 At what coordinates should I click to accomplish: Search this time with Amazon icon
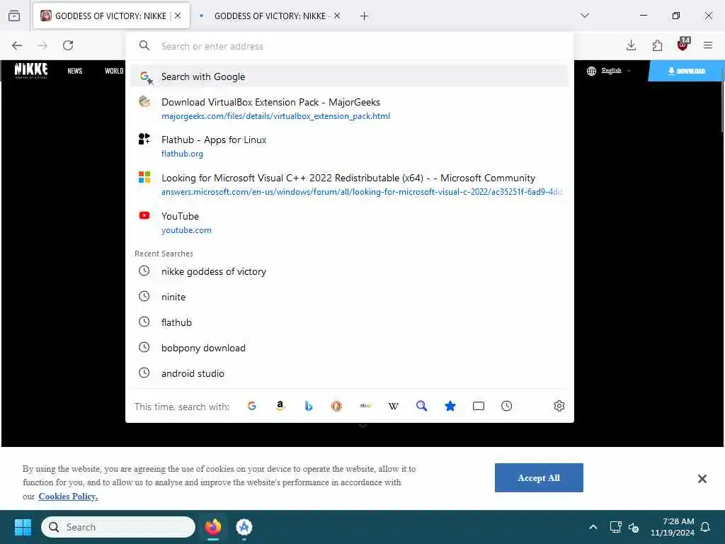pyautogui.click(x=280, y=406)
